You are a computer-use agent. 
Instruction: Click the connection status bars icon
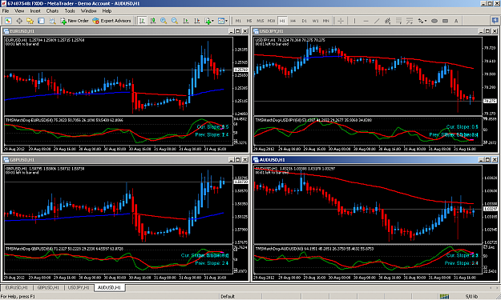(x=444, y=297)
